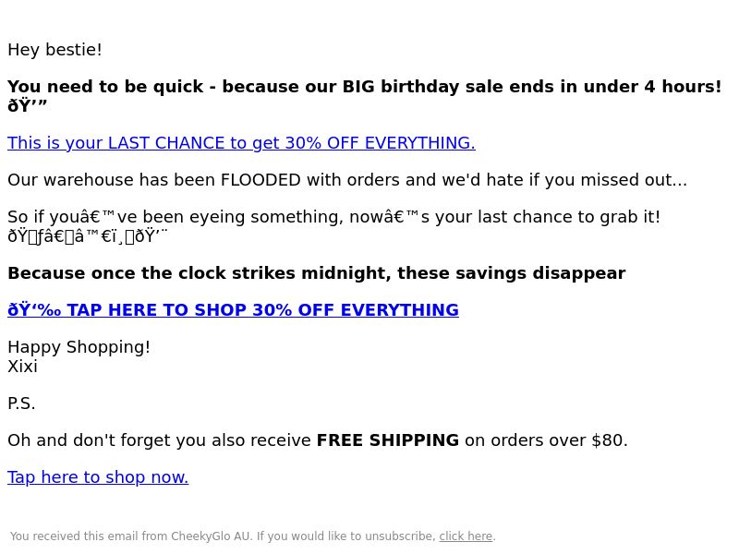Viewport: 739px width, 554px height.
Task: Click the 'Hey bestie!' greeting
Action: coord(55,50)
